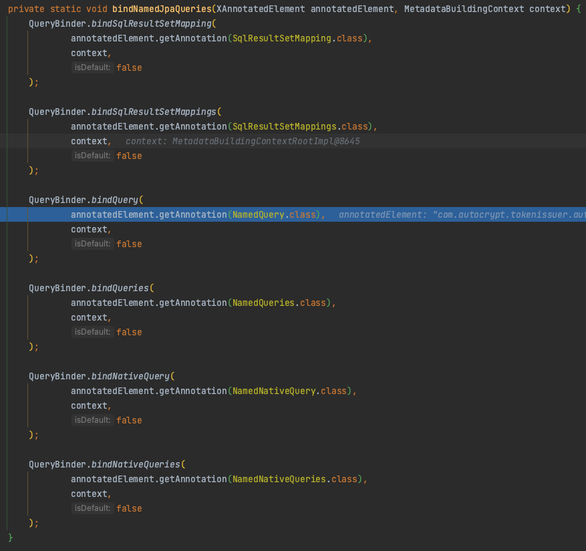Click the bindQuery( method call
The height and width of the screenshot is (551, 586).
click(x=118, y=200)
